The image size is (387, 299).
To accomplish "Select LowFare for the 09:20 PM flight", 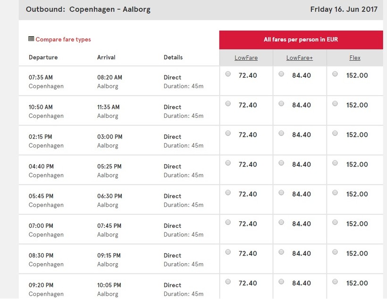I will click(228, 282).
